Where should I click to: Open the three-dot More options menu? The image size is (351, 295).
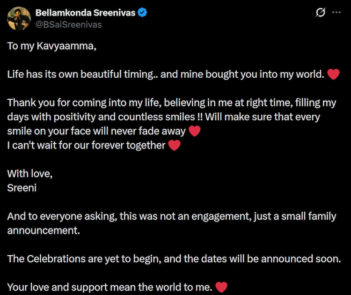(336, 13)
